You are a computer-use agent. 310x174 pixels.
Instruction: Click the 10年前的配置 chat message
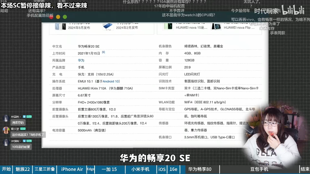point(21,147)
